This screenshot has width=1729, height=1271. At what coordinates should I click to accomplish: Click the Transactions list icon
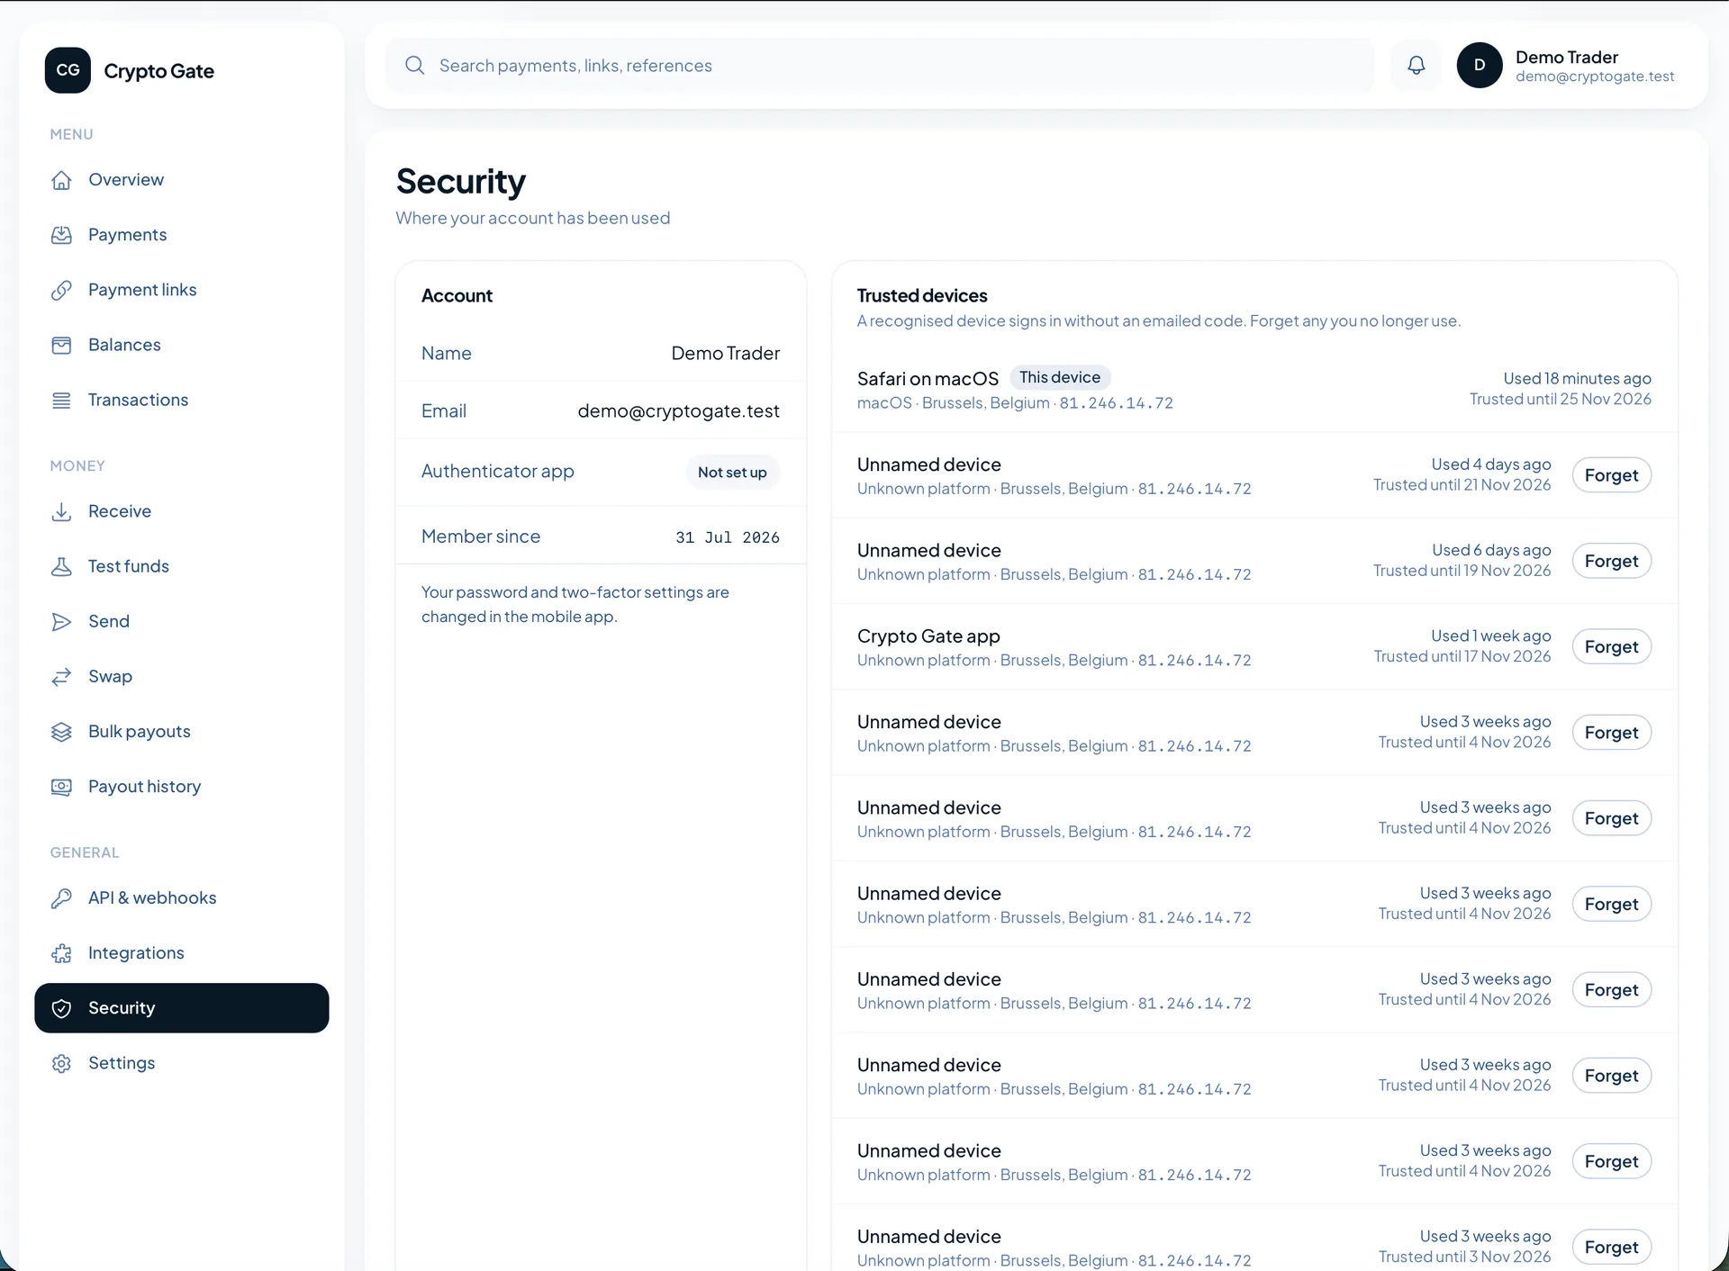61,401
